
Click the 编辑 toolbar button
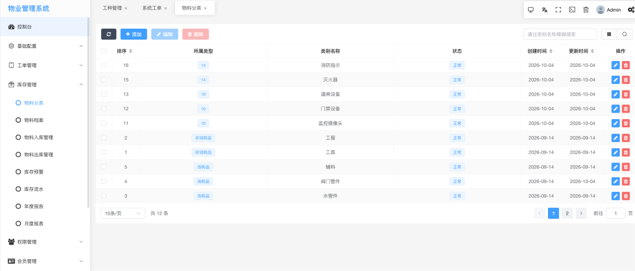(165, 35)
